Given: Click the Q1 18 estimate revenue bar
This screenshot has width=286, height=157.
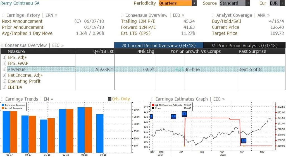Looking at the screenshot, I should click(44, 136).
